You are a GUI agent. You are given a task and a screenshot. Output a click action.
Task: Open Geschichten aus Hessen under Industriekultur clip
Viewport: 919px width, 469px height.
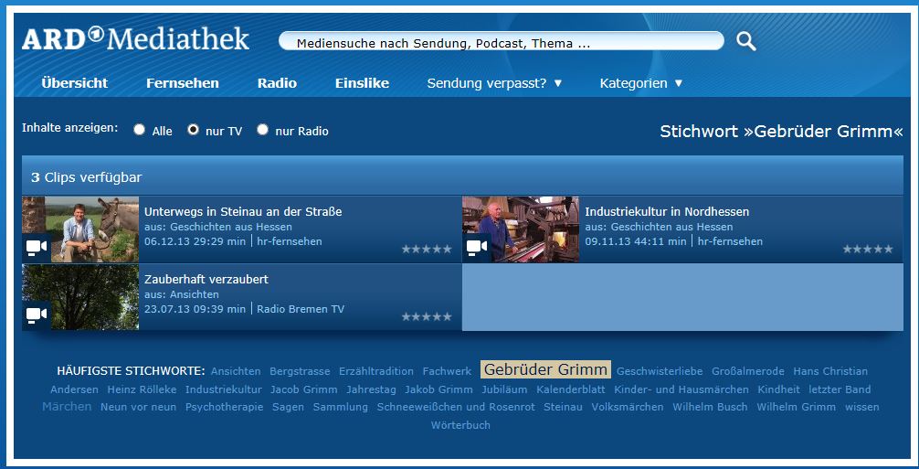[x=671, y=227]
